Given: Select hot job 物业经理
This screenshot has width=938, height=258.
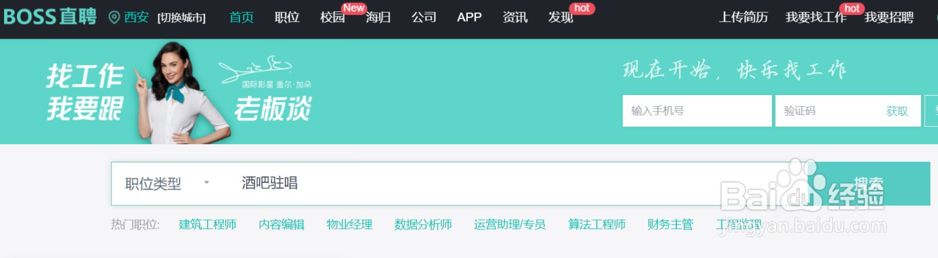Looking at the screenshot, I should tap(349, 225).
